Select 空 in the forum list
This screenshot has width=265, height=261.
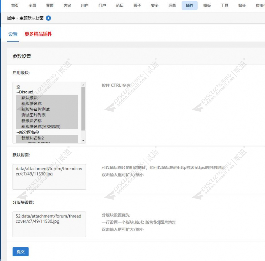coord(18,87)
